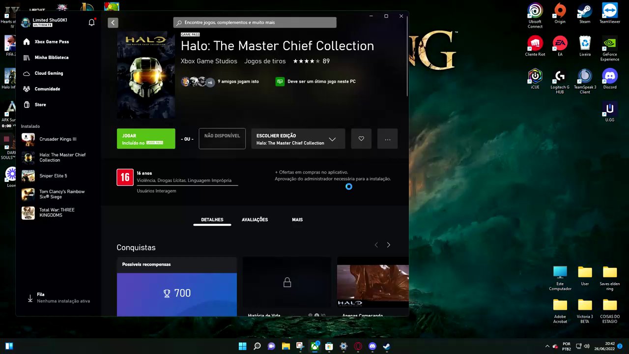Open Cliente Riot desktop shortcut
This screenshot has width=629, height=354.
coord(535,46)
